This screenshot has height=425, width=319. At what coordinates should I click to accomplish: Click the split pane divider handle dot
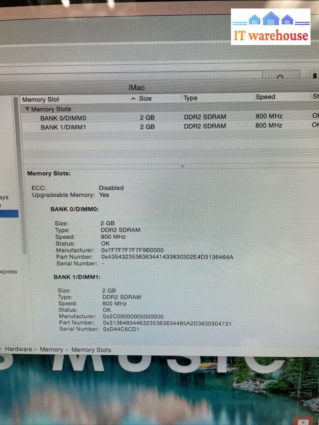tap(182, 166)
